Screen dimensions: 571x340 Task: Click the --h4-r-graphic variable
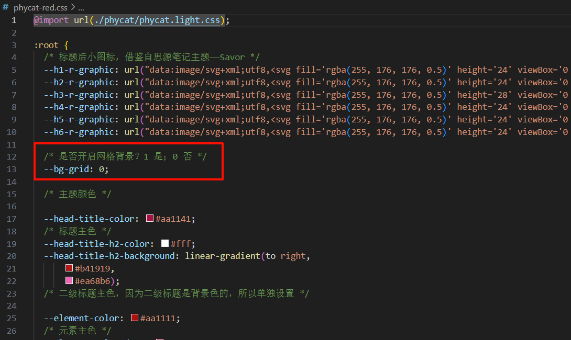click(79, 107)
